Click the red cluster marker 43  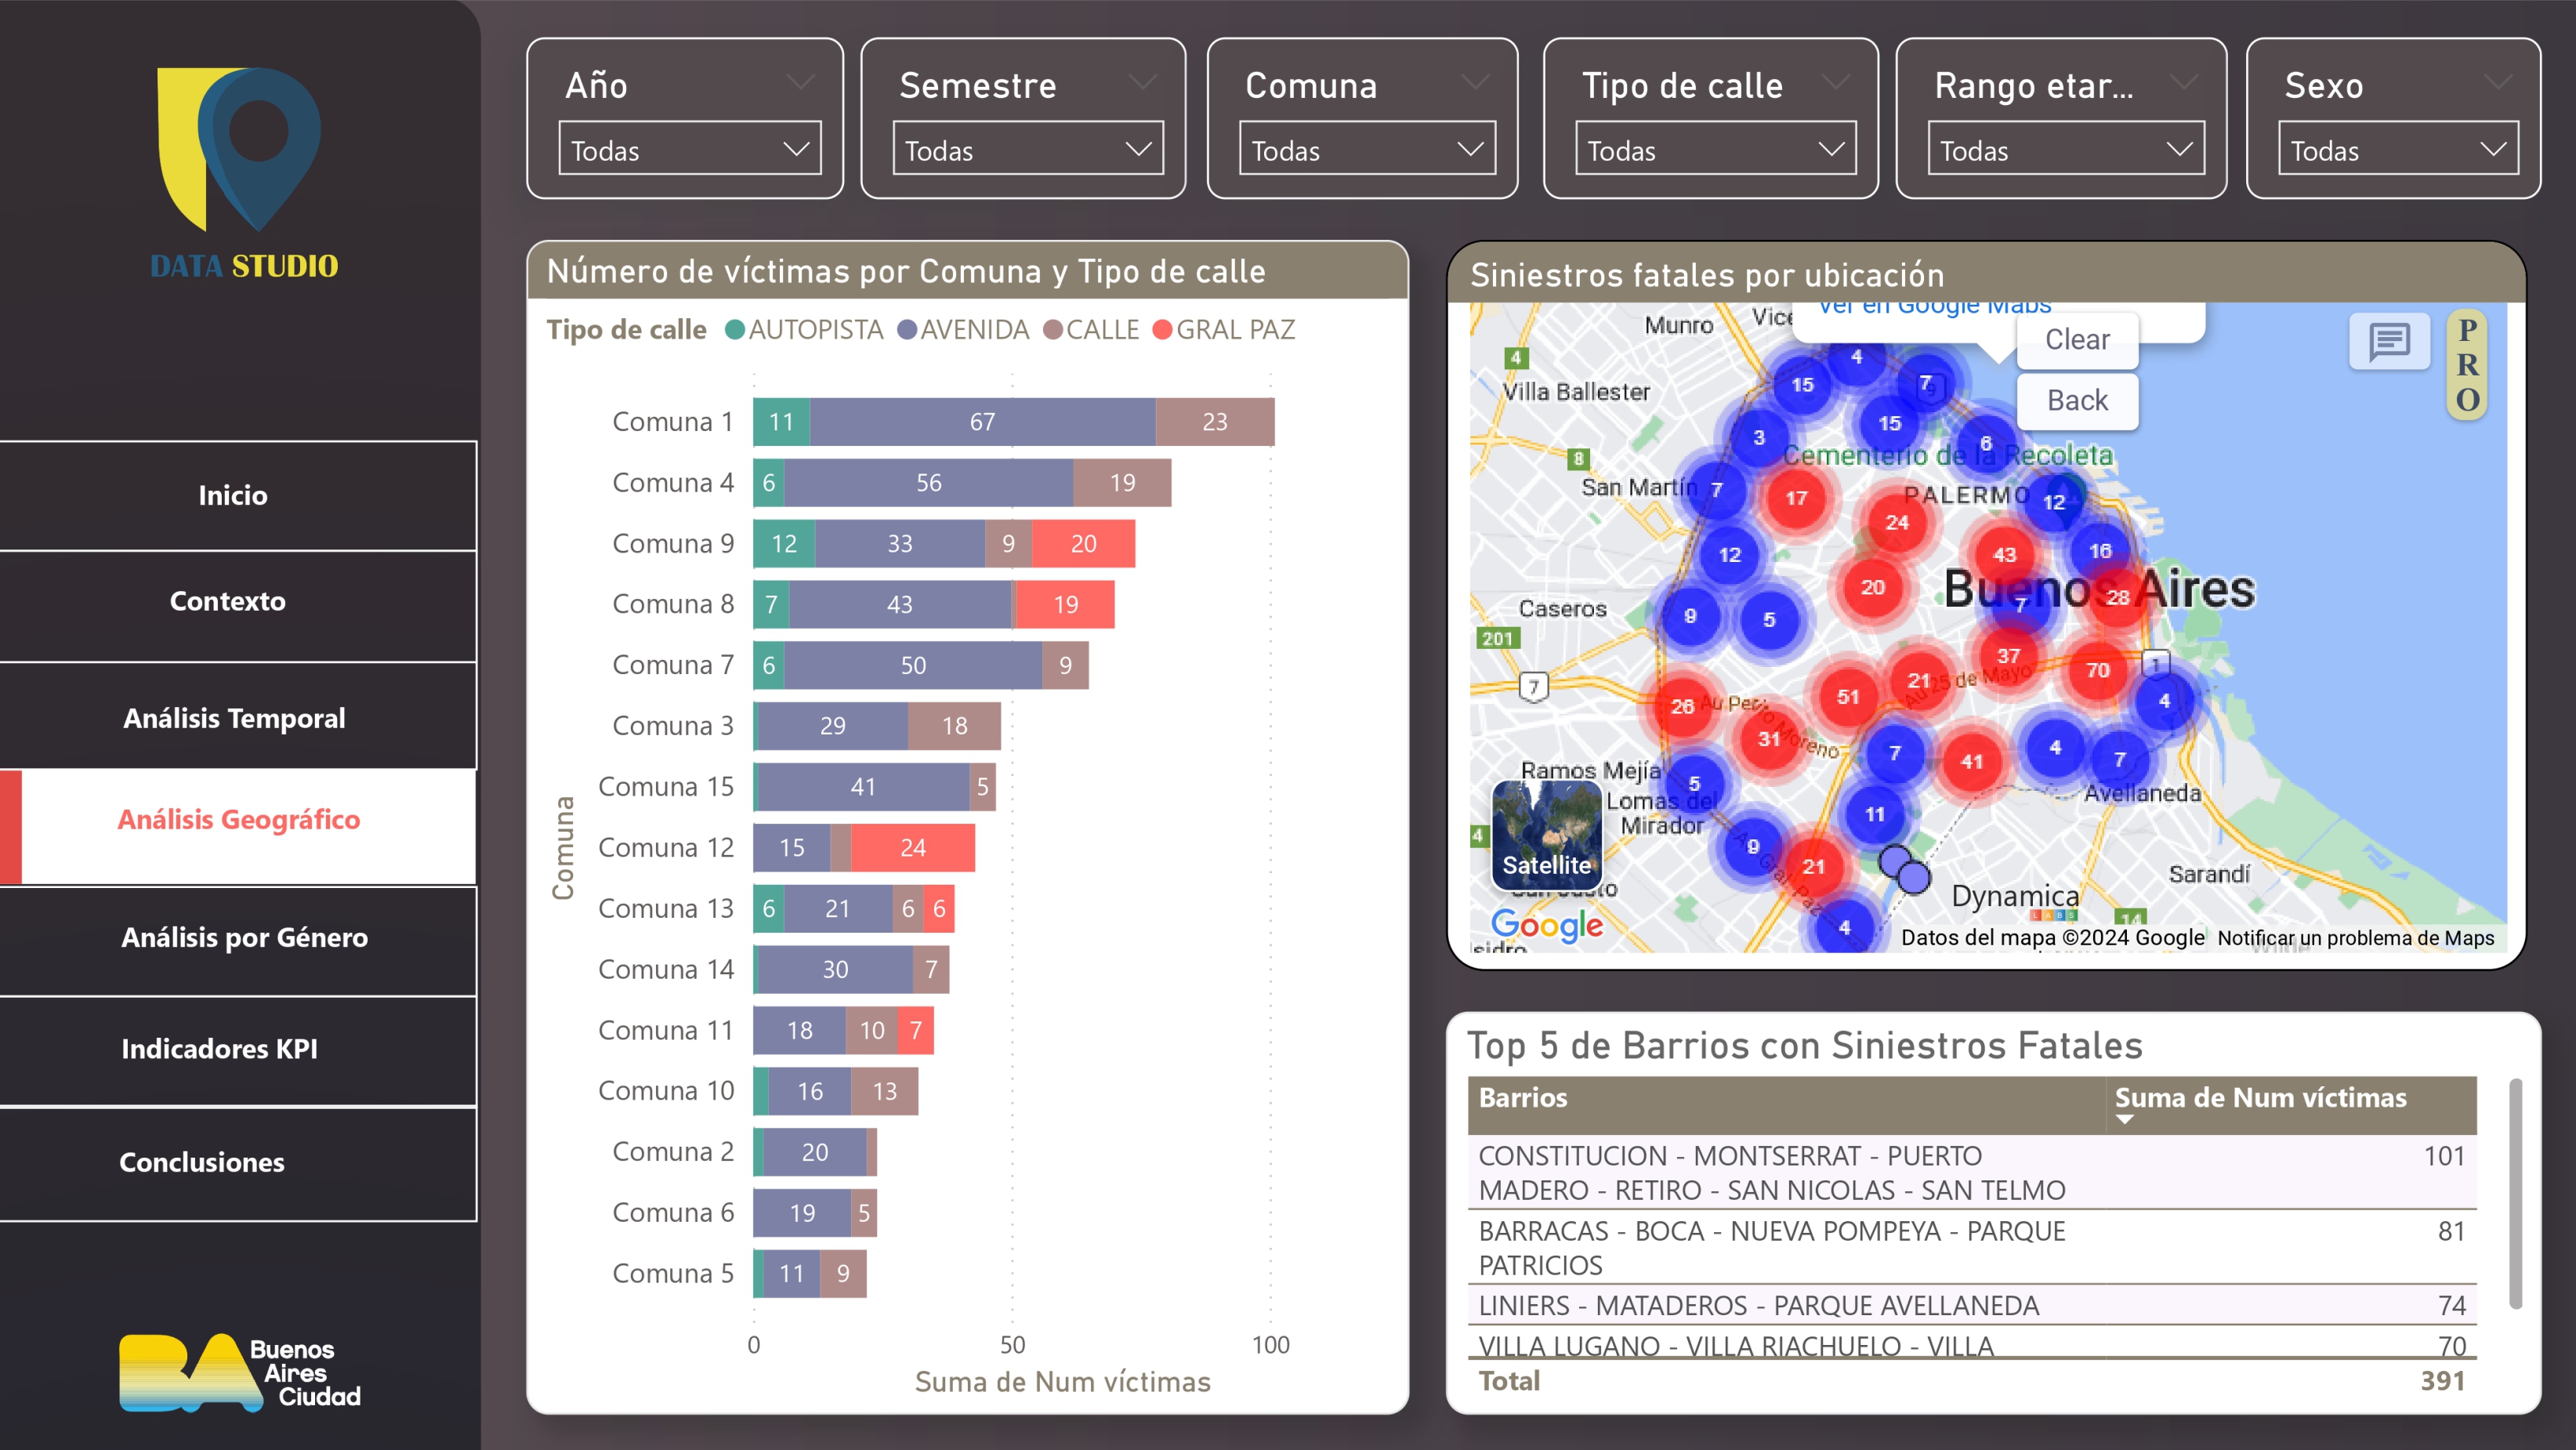click(x=2004, y=554)
